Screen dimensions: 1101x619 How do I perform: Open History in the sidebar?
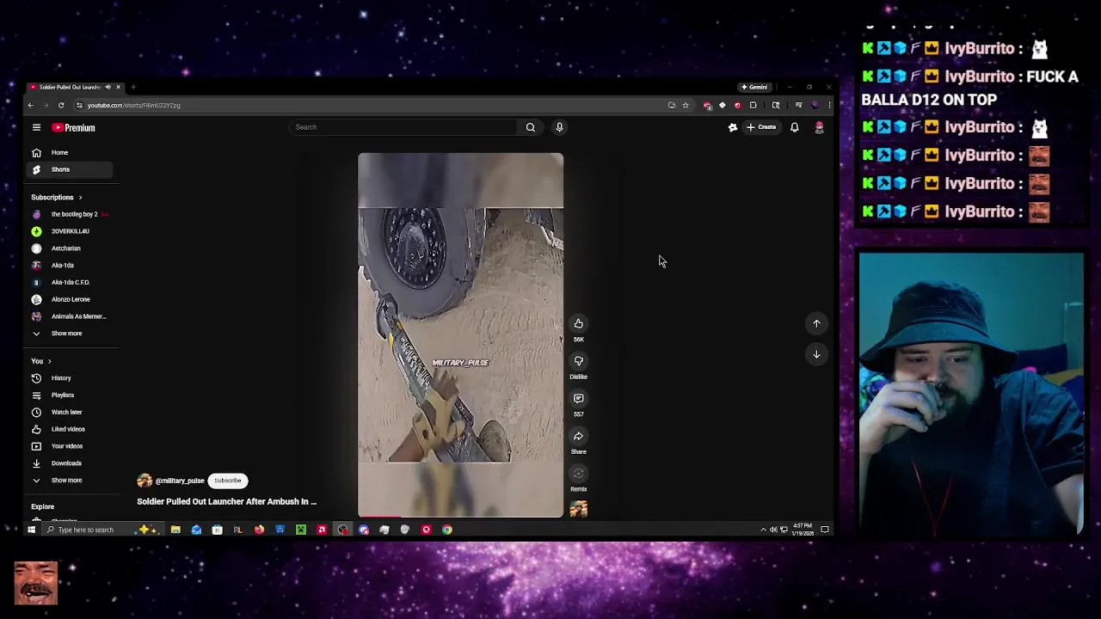[x=69, y=378]
